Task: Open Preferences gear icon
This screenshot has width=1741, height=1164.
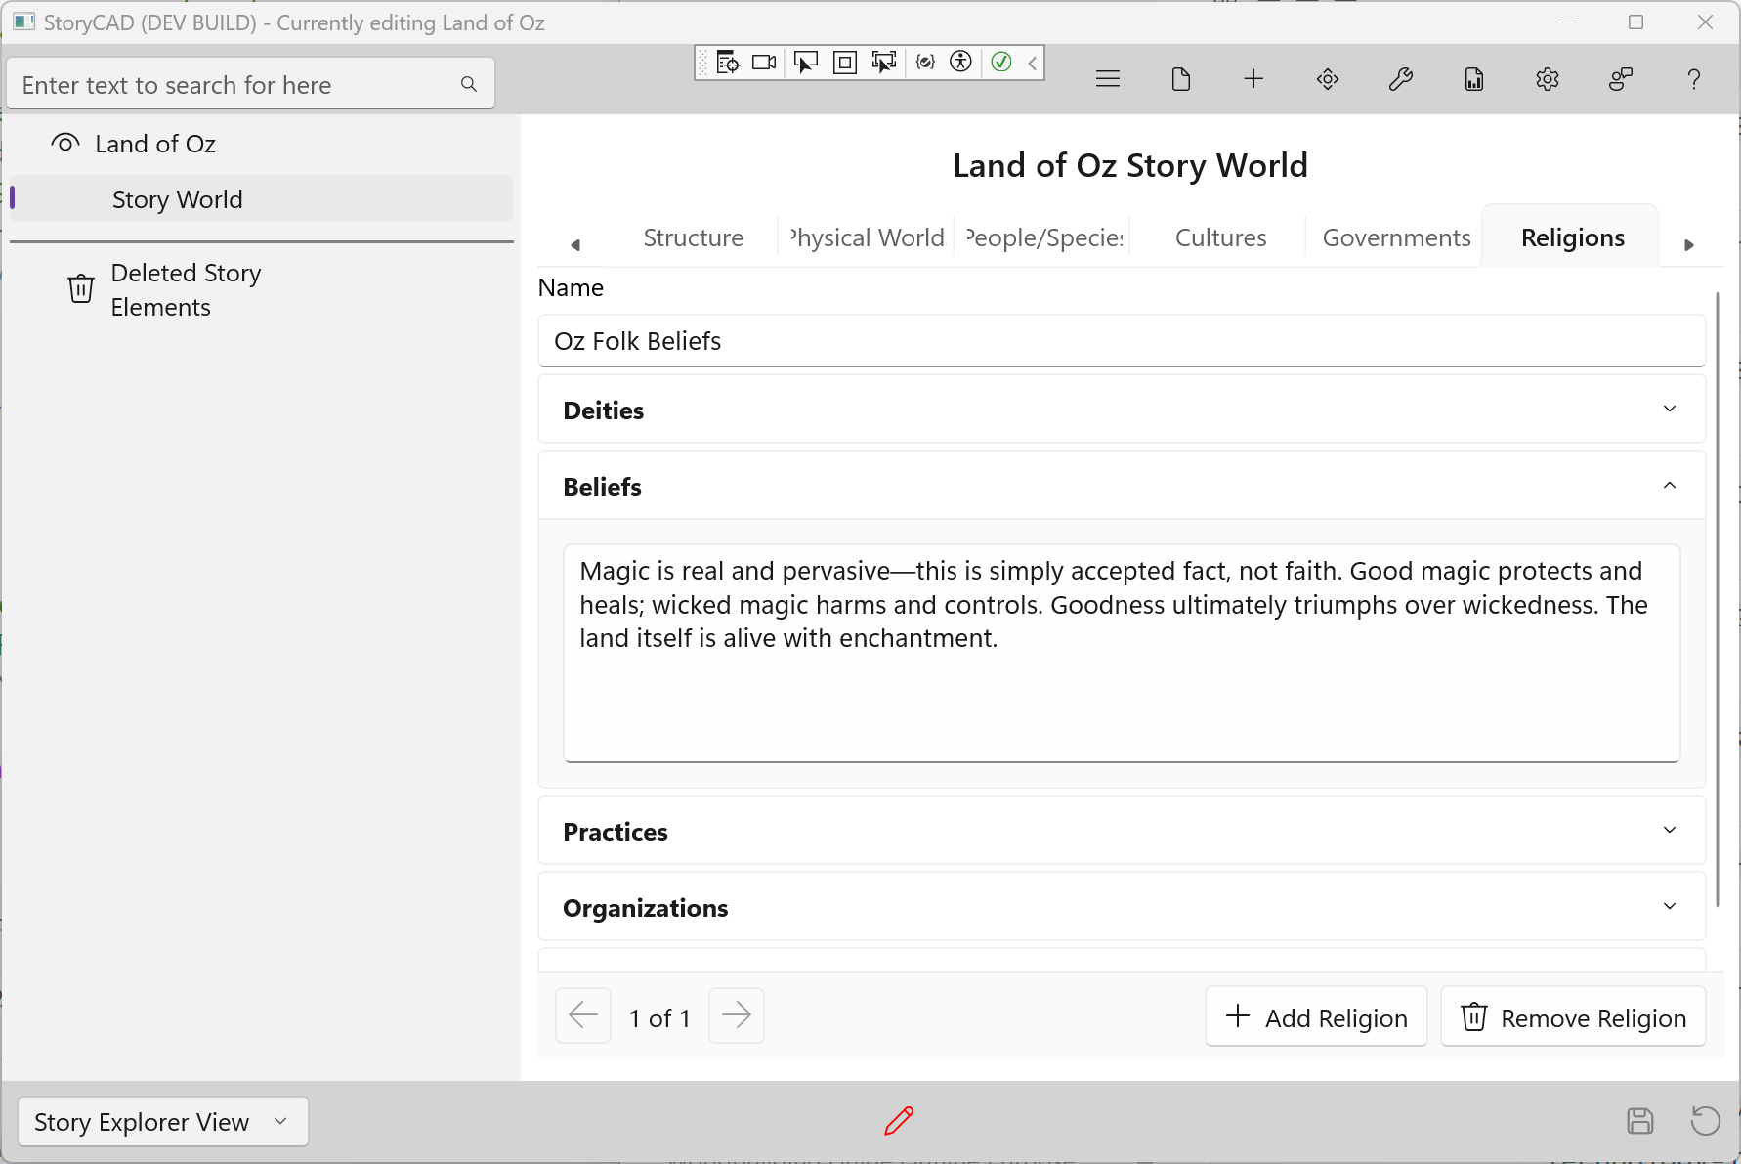Action: point(1547,79)
